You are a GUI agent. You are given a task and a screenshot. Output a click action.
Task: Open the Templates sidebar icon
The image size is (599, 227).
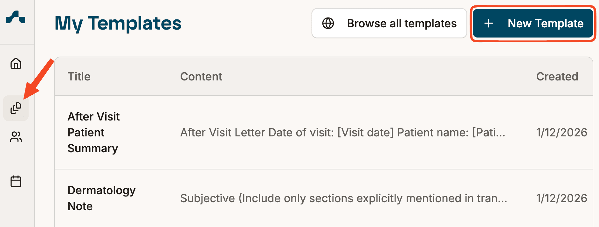click(x=16, y=108)
